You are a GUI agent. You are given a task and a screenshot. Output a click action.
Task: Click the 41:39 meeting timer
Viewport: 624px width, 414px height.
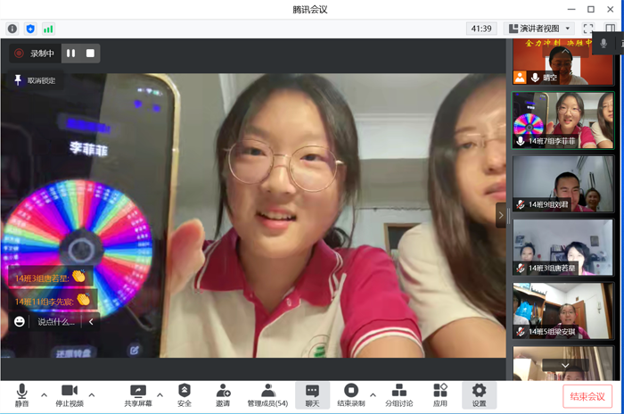481,29
